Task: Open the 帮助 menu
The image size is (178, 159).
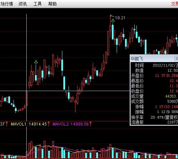Action: (52, 4)
